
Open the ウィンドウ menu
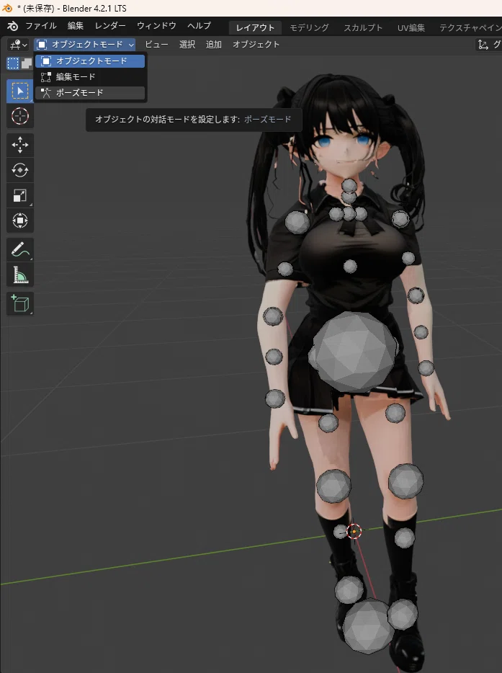[156, 26]
